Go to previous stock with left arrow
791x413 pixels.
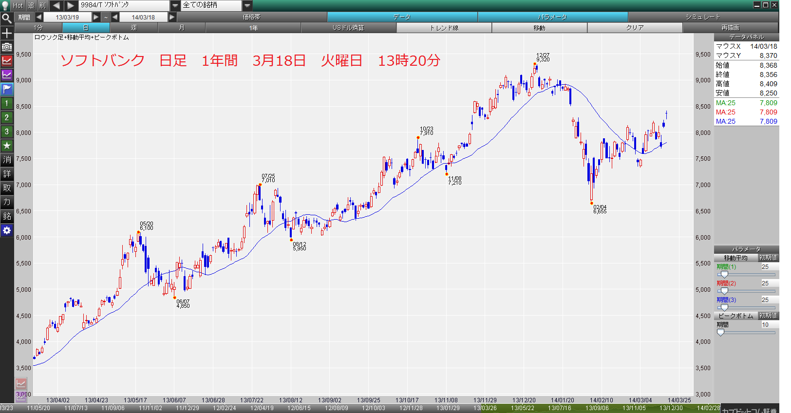click(56, 5)
